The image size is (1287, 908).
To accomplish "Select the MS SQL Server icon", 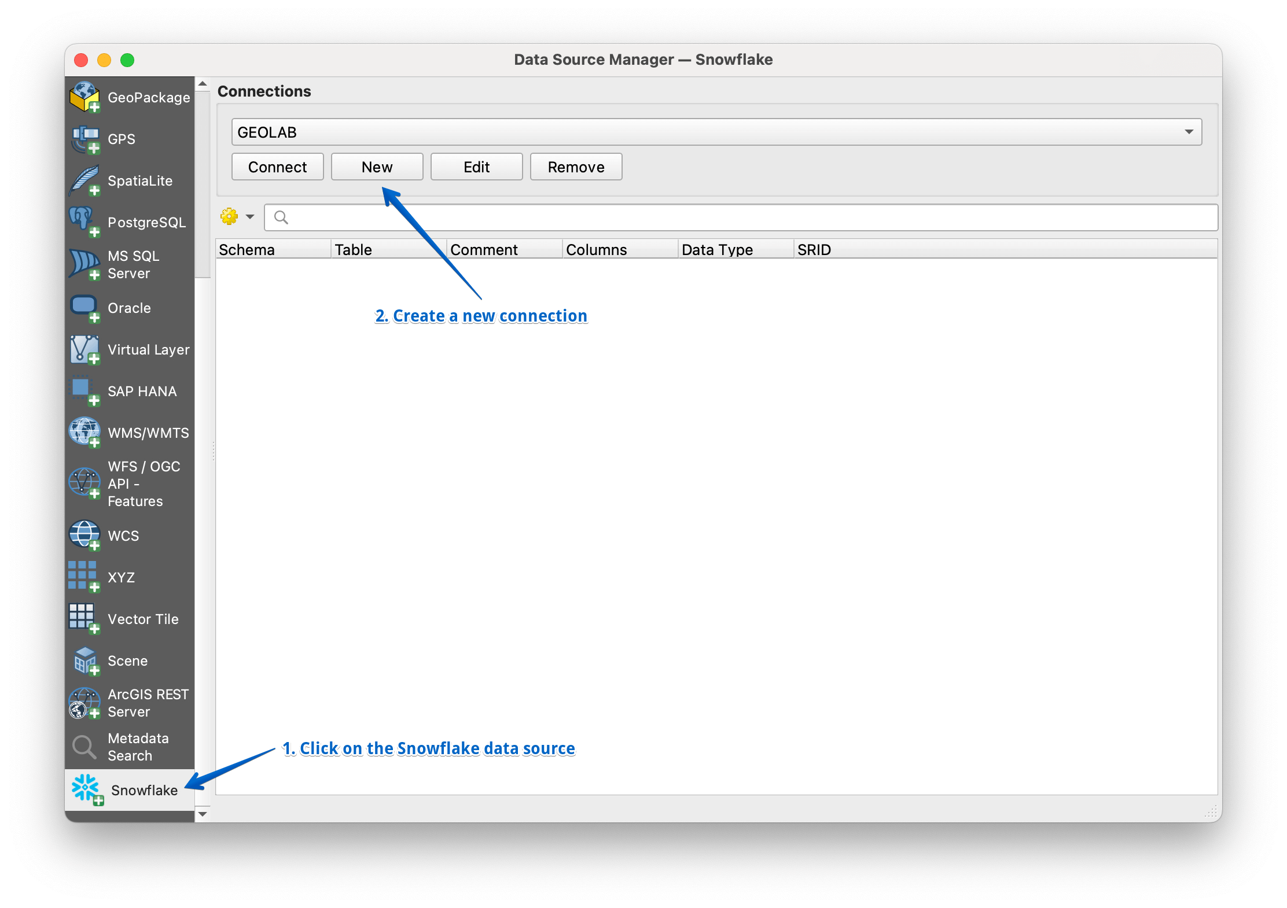I will tap(84, 264).
